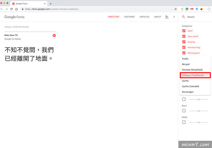212x148 pixels.
Task: Close the Google Fonts tab
Action: pos(45,4)
